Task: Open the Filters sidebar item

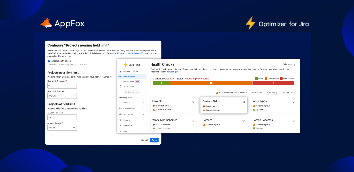Action: coord(126,131)
